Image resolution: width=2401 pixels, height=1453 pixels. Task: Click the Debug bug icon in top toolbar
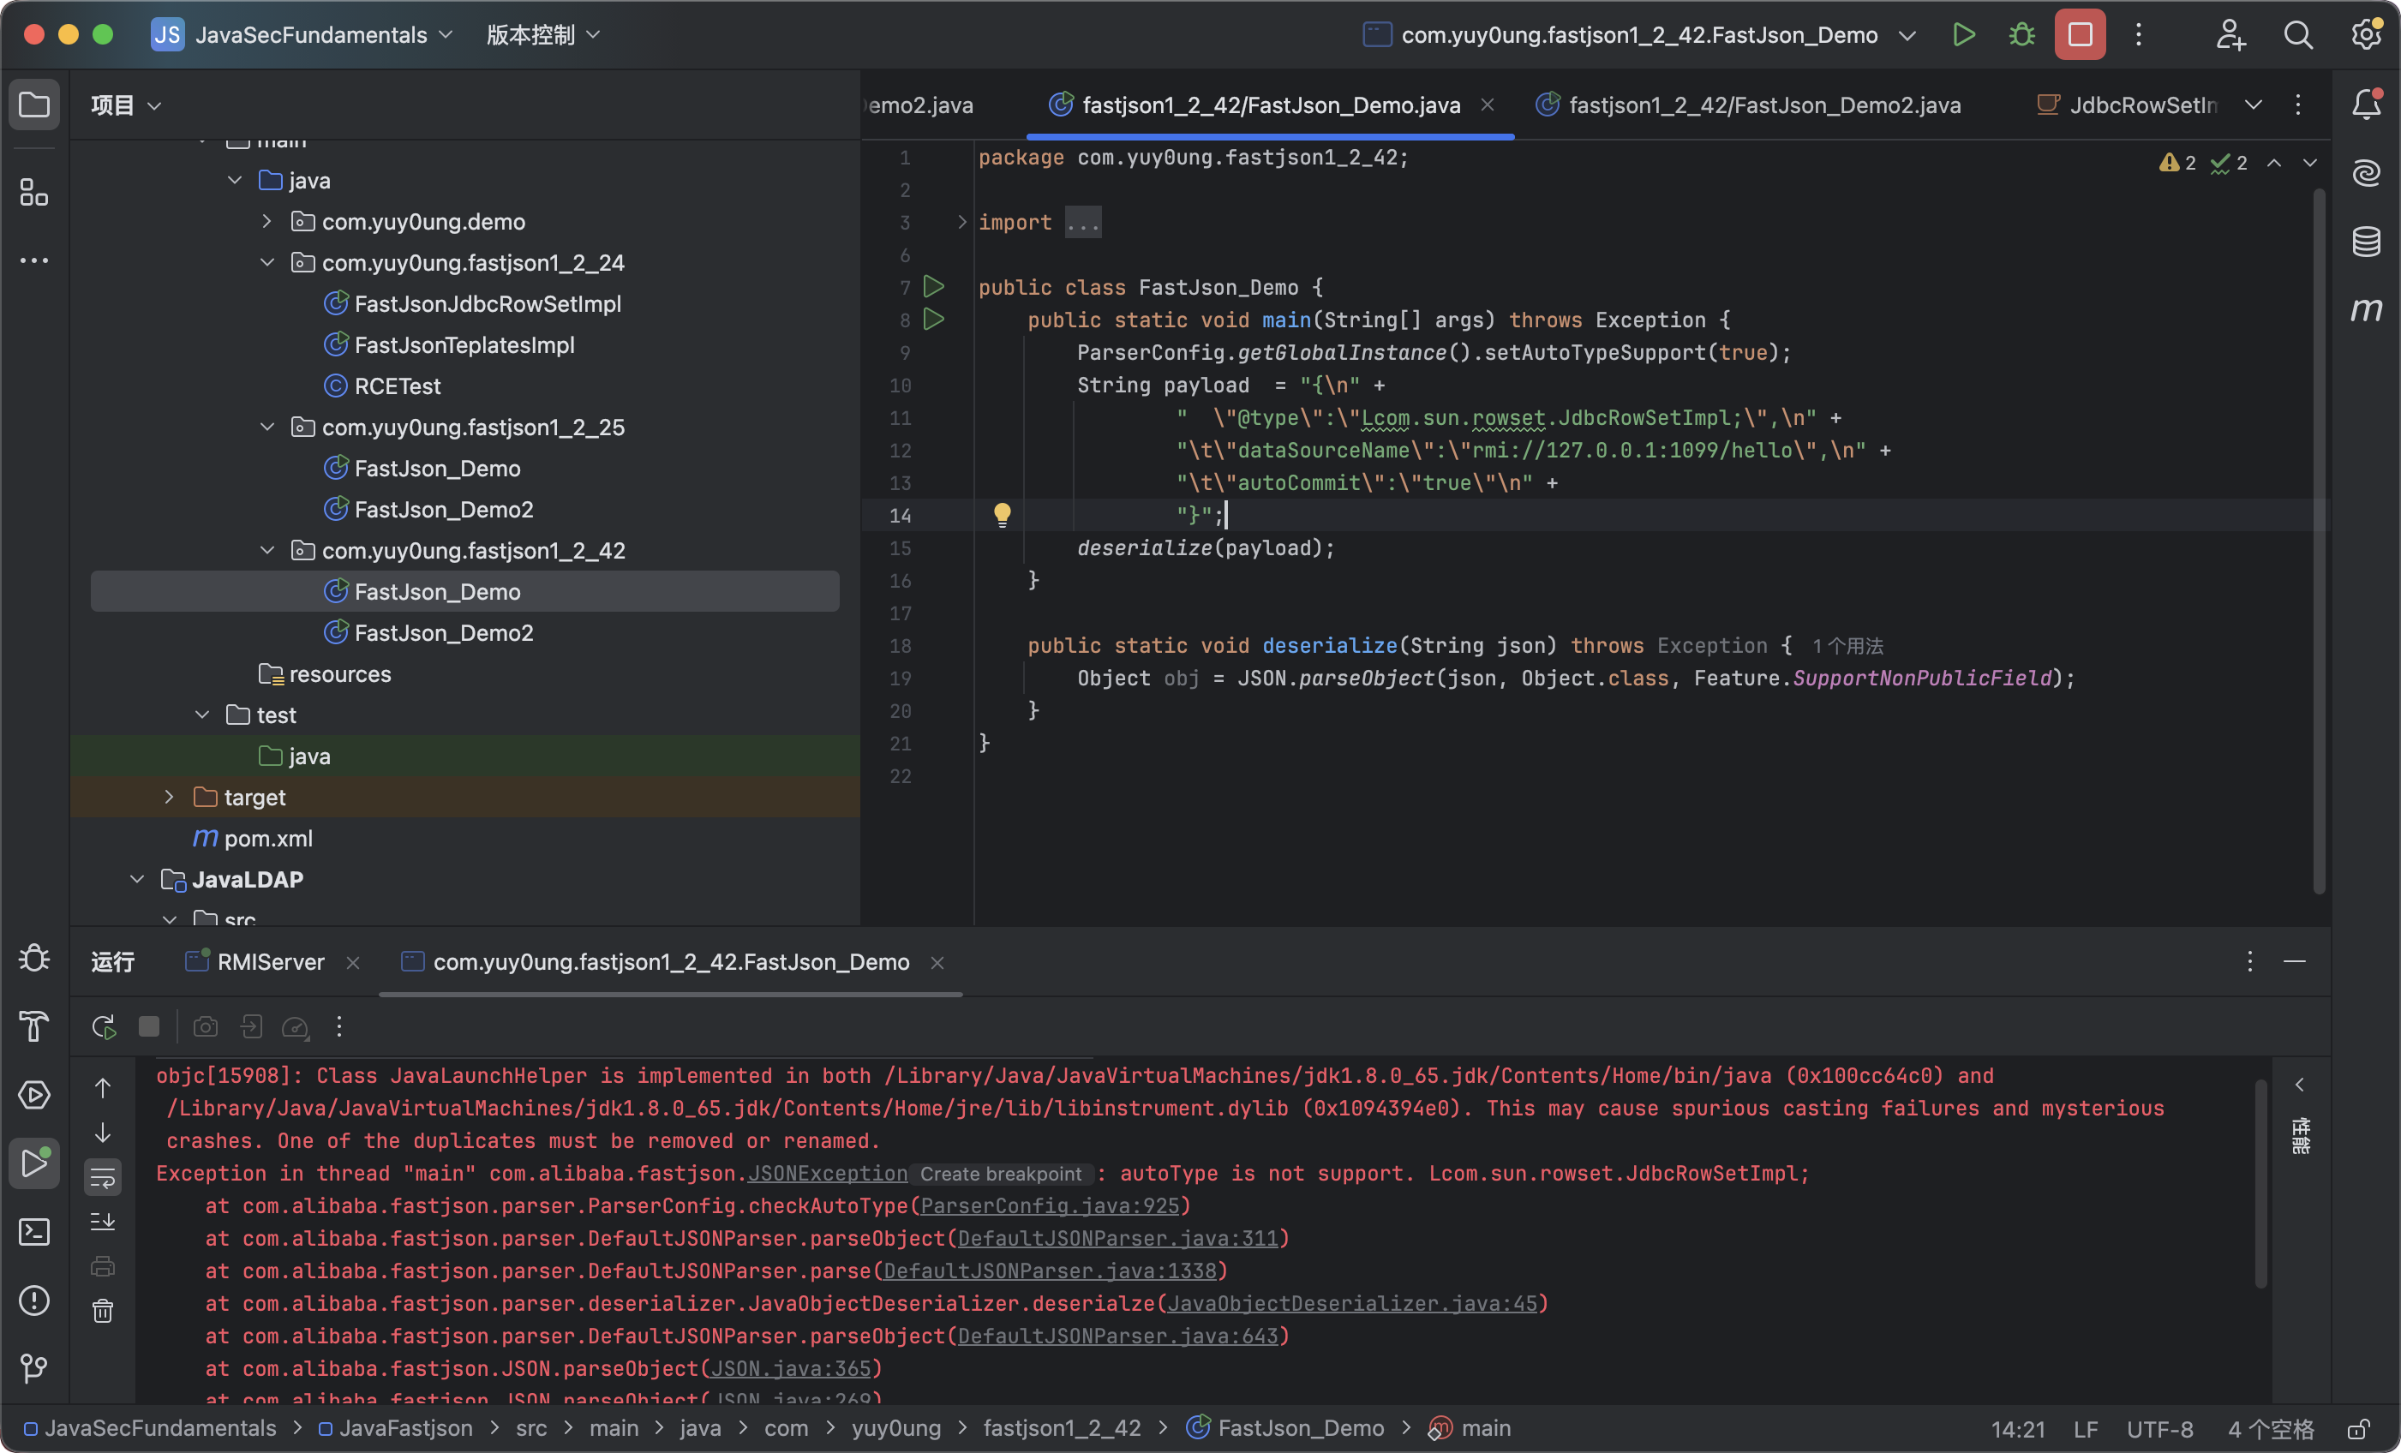(2022, 35)
